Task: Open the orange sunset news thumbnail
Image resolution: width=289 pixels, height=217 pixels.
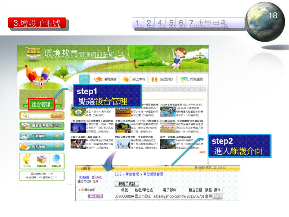Action: tap(123, 111)
